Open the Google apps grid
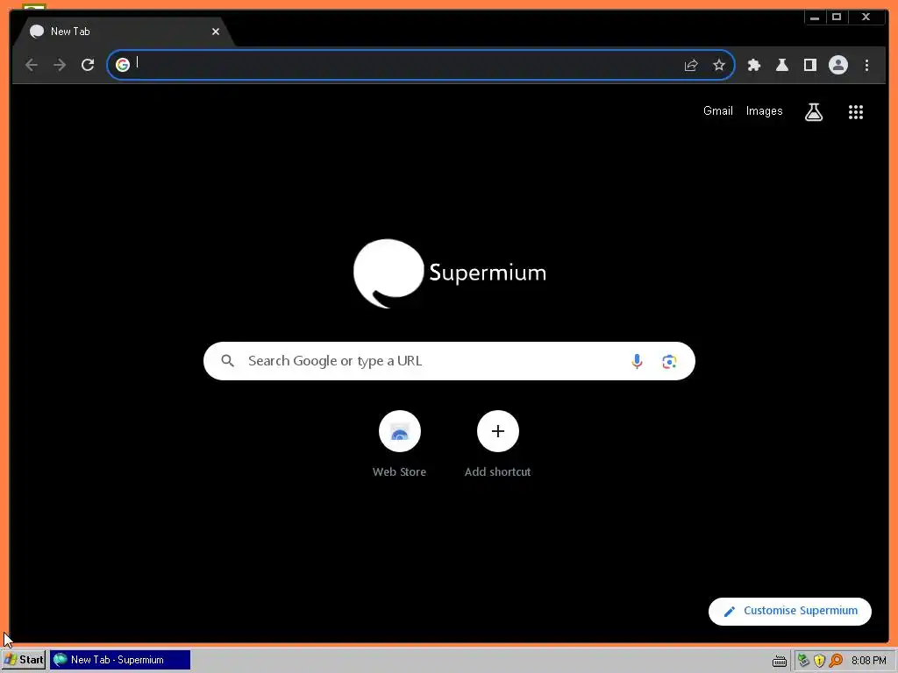The height and width of the screenshot is (673, 898). (x=856, y=112)
